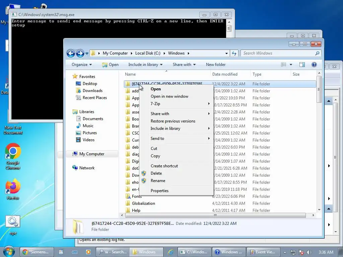Expand the view options dropdown arrow
The height and width of the screenshot is (257, 343).
click(x=291, y=65)
